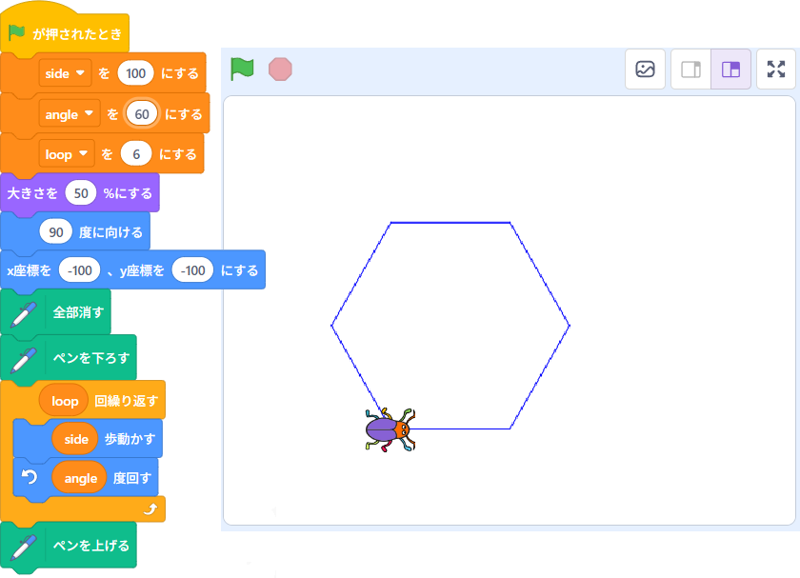Click the 度回す turn block label
800x578 pixels.
pyautogui.click(x=132, y=478)
